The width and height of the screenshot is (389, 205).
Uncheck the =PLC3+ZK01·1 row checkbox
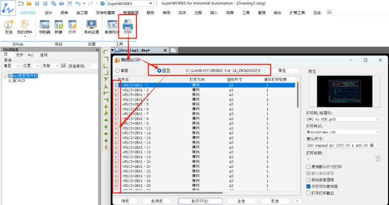117,85
